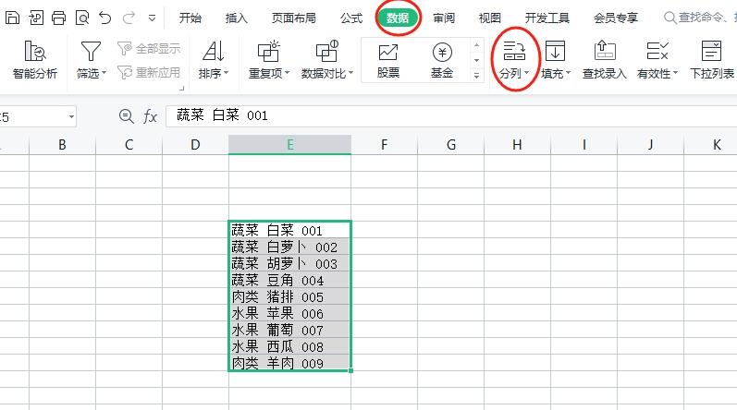
Task: Expand the 重复项 dropdown arrow
Action: [288, 73]
